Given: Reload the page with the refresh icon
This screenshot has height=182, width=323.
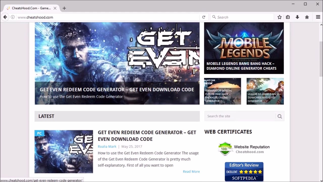Looking at the screenshot, I should [204, 17].
